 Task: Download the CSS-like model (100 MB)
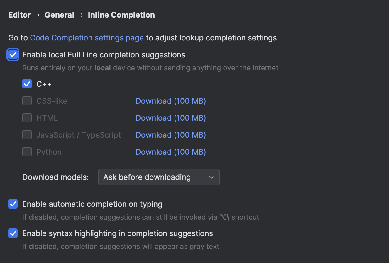pos(170,101)
